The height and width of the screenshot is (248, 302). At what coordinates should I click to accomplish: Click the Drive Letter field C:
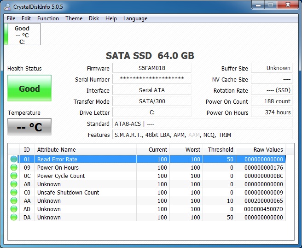pyautogui.click(x=152, y=112)
